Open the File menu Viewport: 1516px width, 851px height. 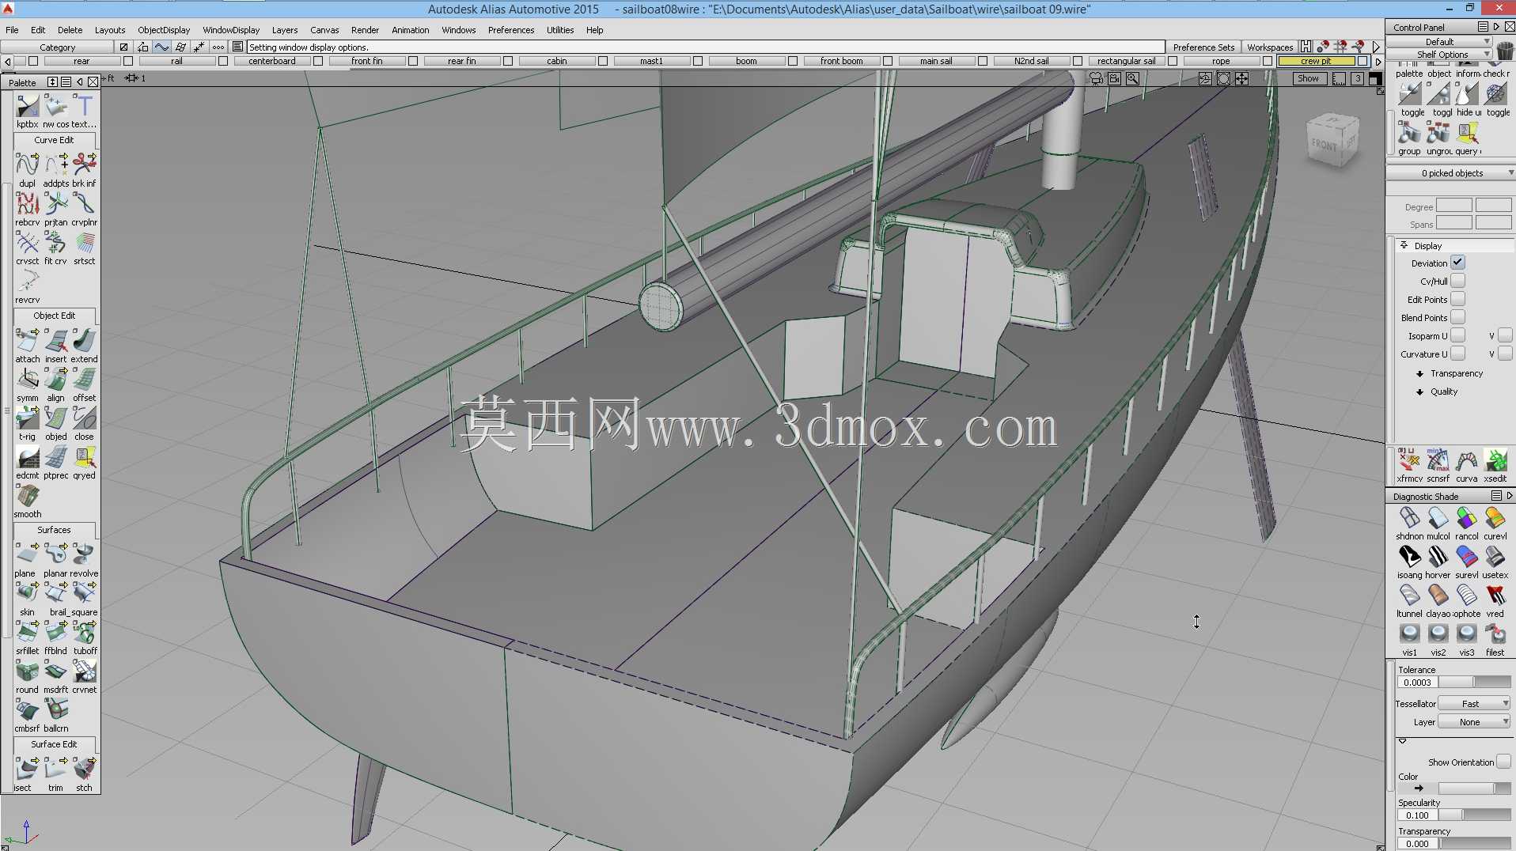12,30
